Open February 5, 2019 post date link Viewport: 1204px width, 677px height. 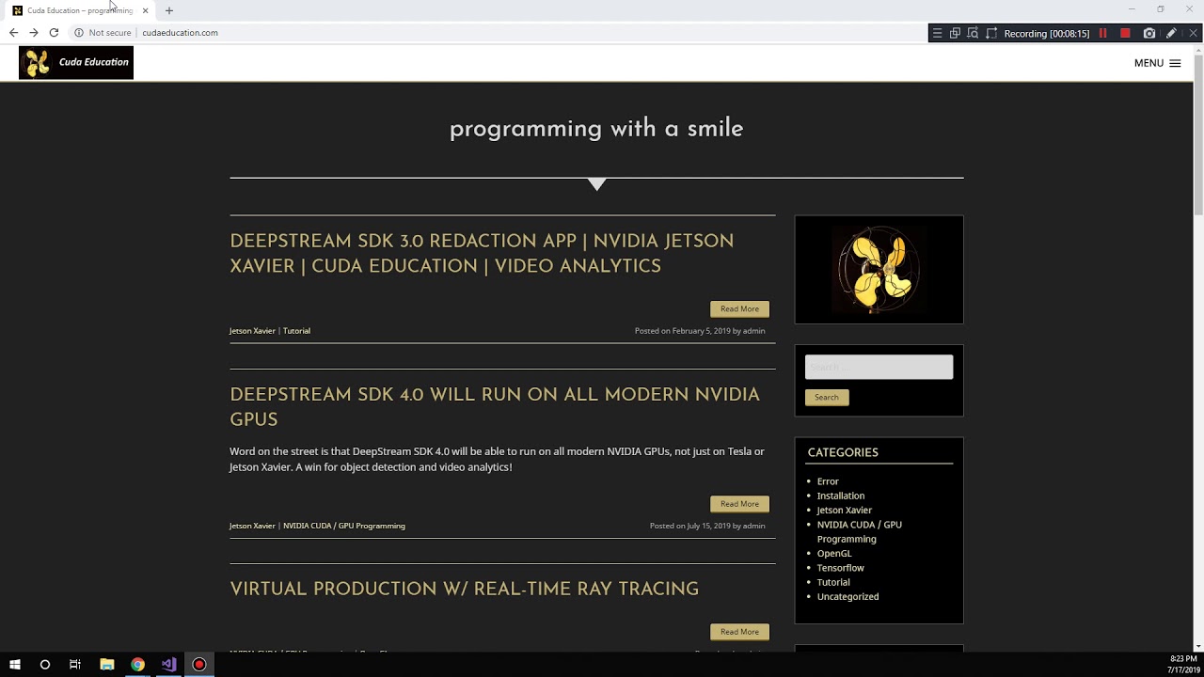(702, 331)
